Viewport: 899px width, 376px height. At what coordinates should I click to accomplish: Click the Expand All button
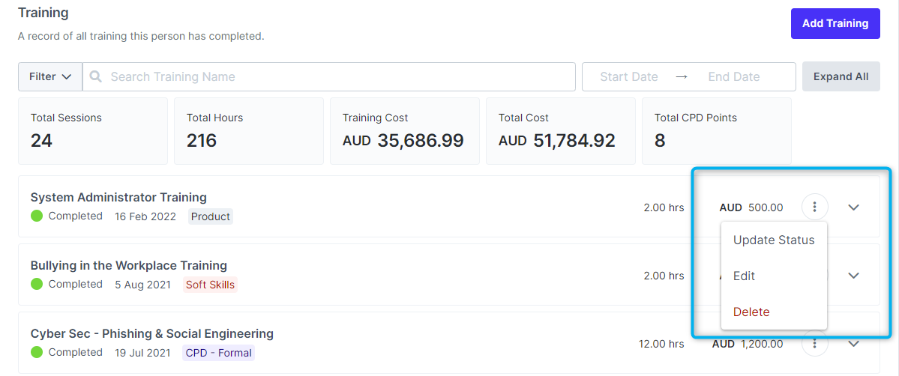841,76
